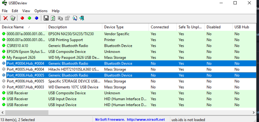Click the red X uninstall devices icon
This screenshot has width=259, height=122.
coord(6,18)
